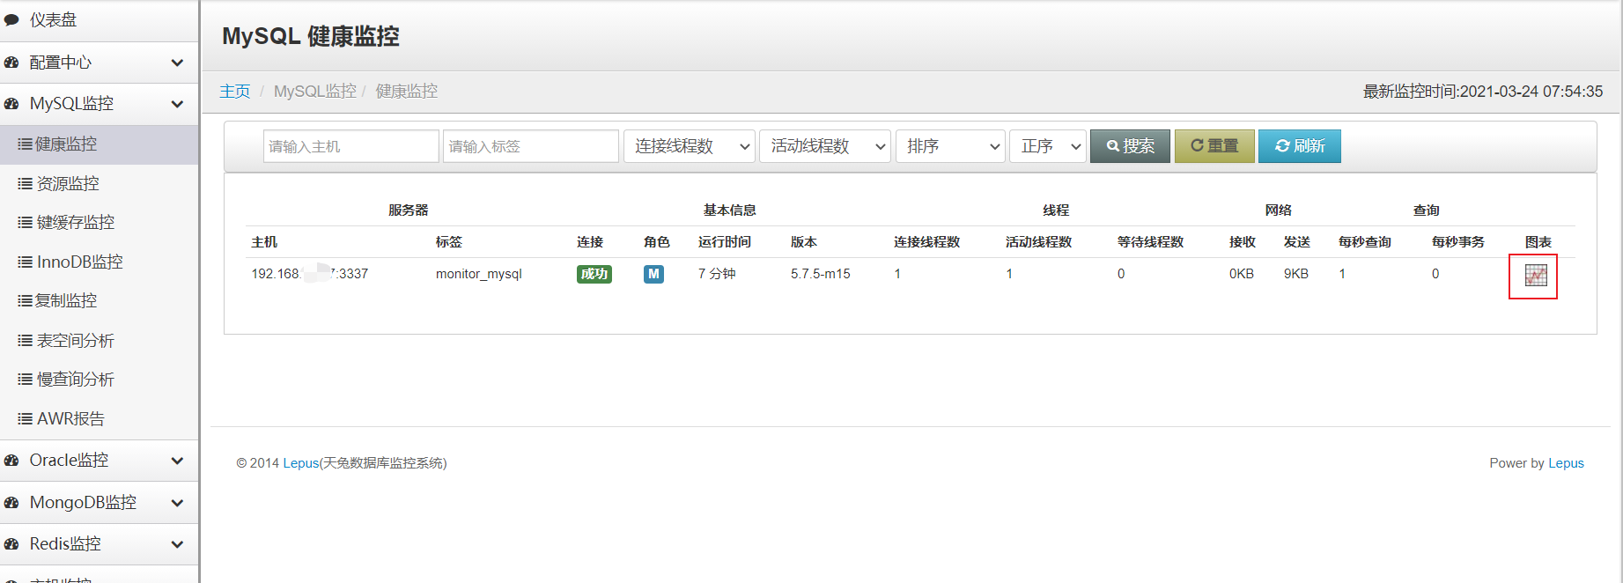Click the 重置 reset button

tap(1214, 146)
